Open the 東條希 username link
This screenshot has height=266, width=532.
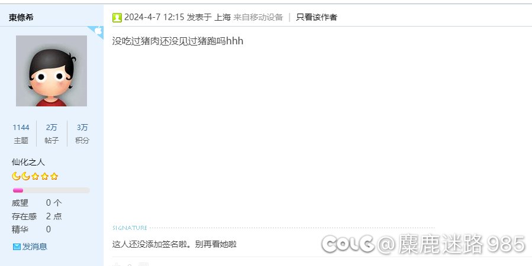tap(21, 18)
